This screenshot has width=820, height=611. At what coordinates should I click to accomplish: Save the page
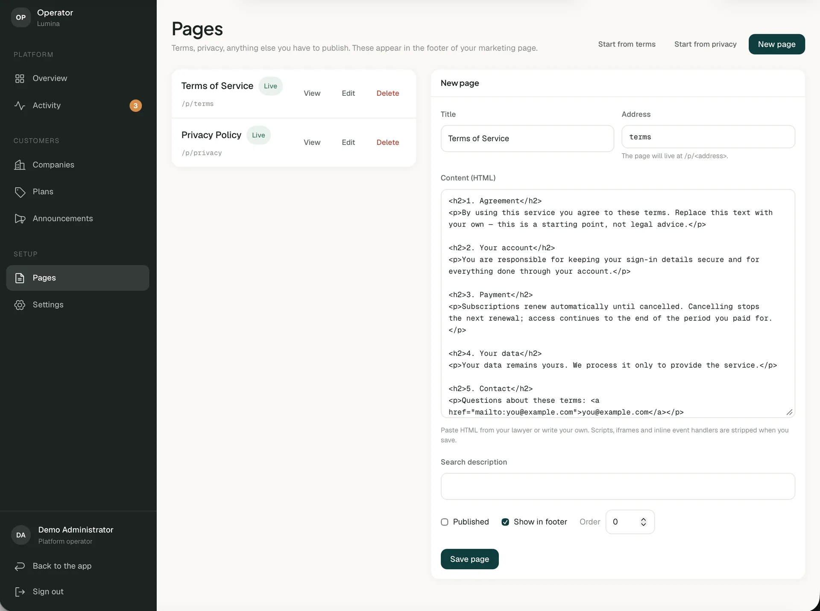469,559
